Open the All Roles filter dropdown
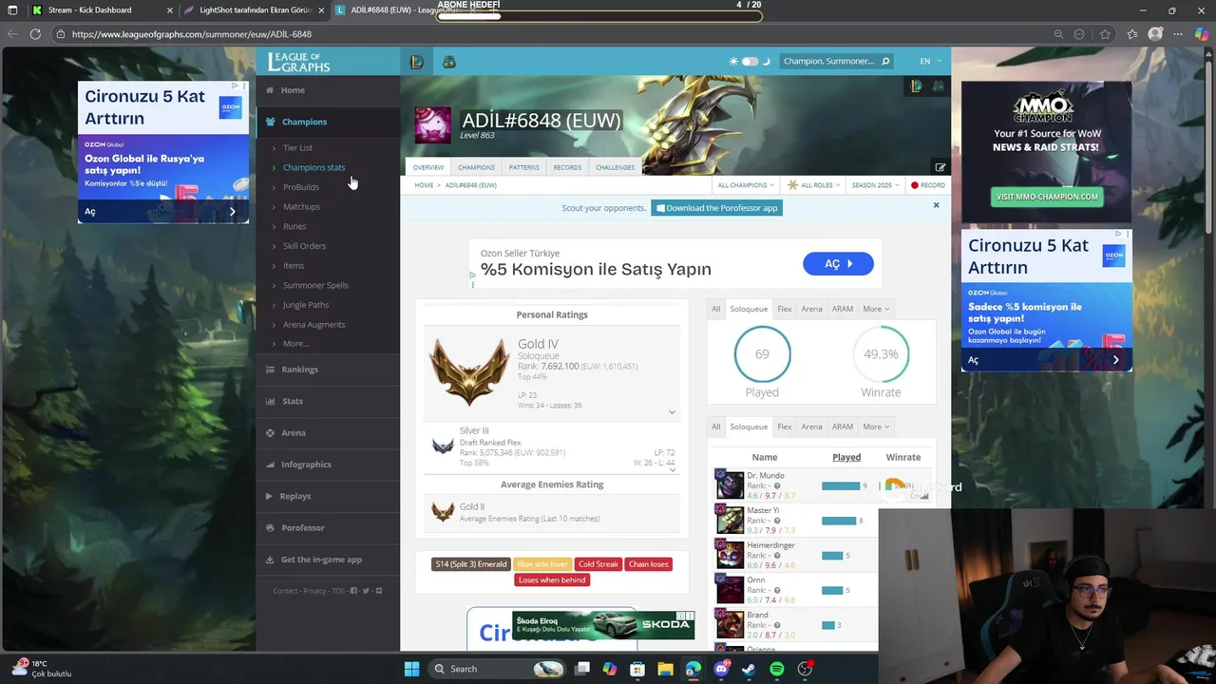The height and width of the screenshot is (684, 1216). click(814, 185)
